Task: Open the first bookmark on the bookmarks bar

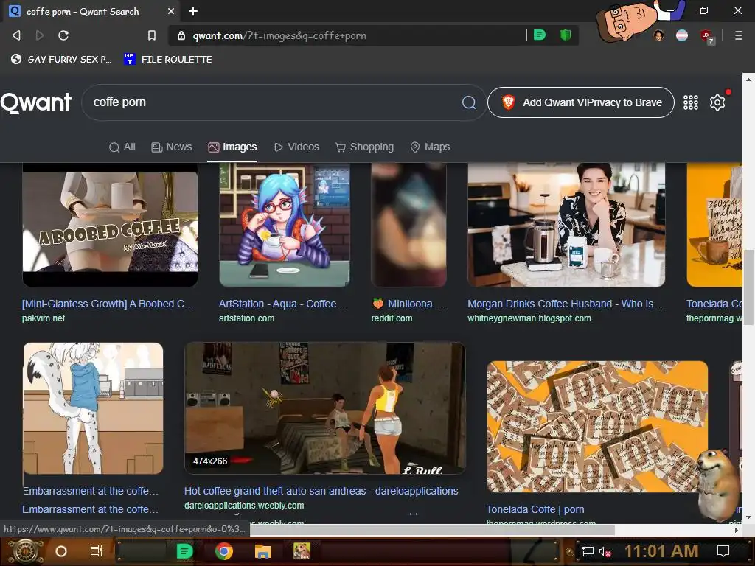Action: click(x=61, y=59)
